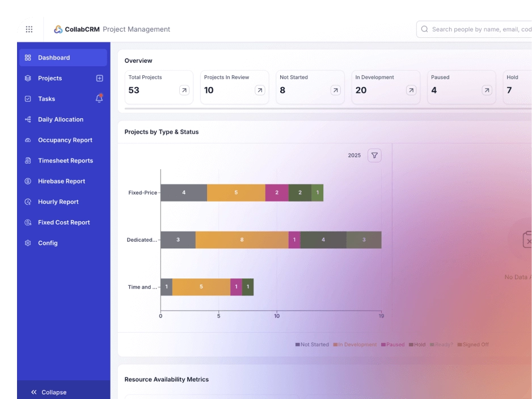Click the Projects layers icon in sidebar
Viewport: 532px width, 399px height.
(x=27, y=78)
